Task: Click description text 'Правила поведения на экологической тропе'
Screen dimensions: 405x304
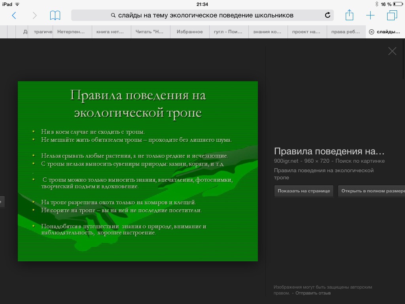Action: [x=324, y=174]
